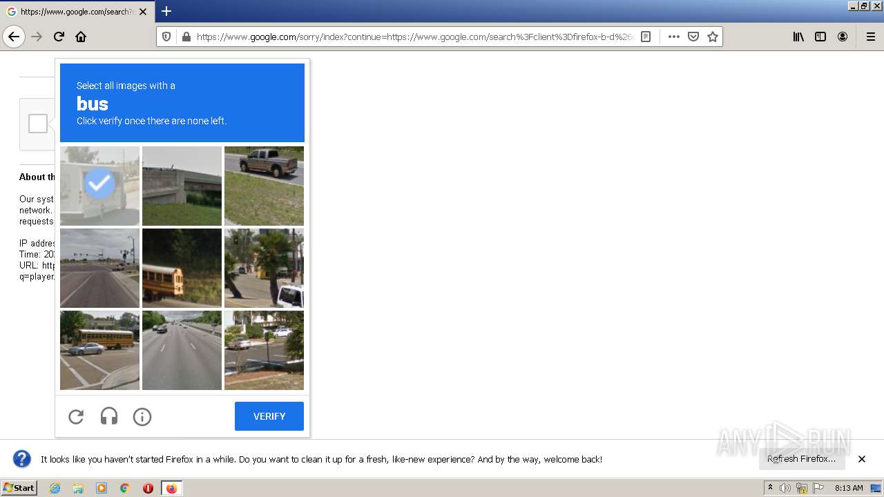Open a new tab with plus button
884x497 pixels.
166,11
